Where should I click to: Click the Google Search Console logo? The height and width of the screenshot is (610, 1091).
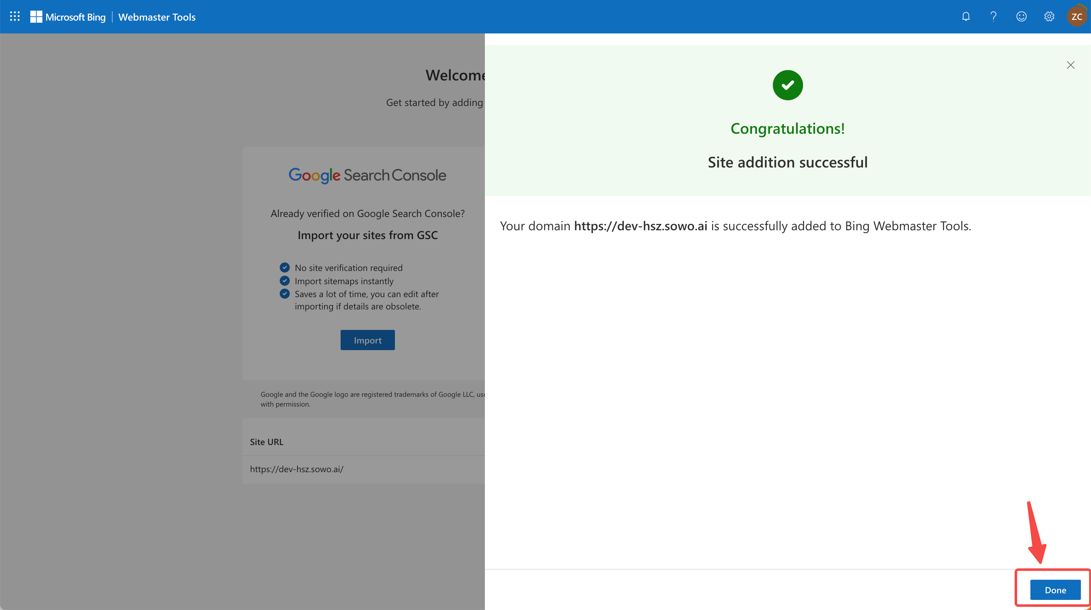(x=367, y=175)
